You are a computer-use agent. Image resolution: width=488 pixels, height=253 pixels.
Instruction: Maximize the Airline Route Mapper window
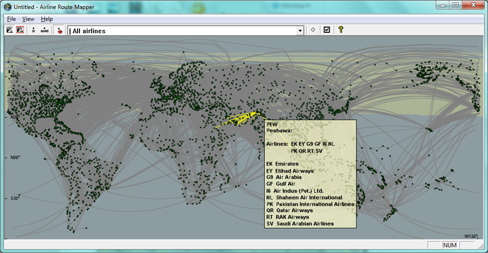[x=456, y=5]
